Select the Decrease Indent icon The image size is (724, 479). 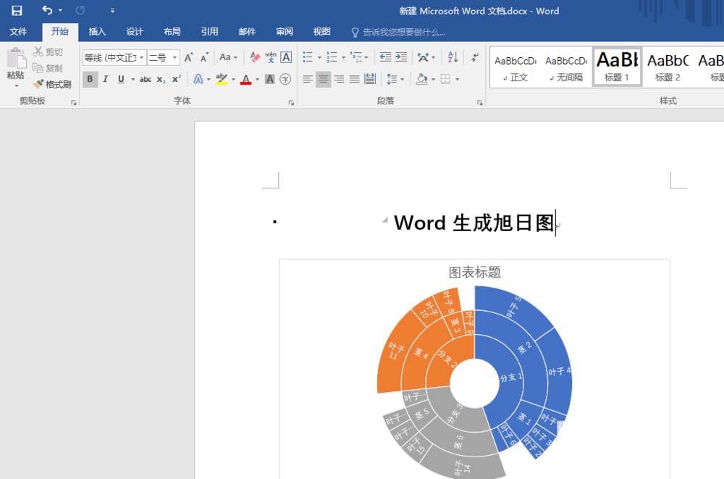[x=384, y=57]
